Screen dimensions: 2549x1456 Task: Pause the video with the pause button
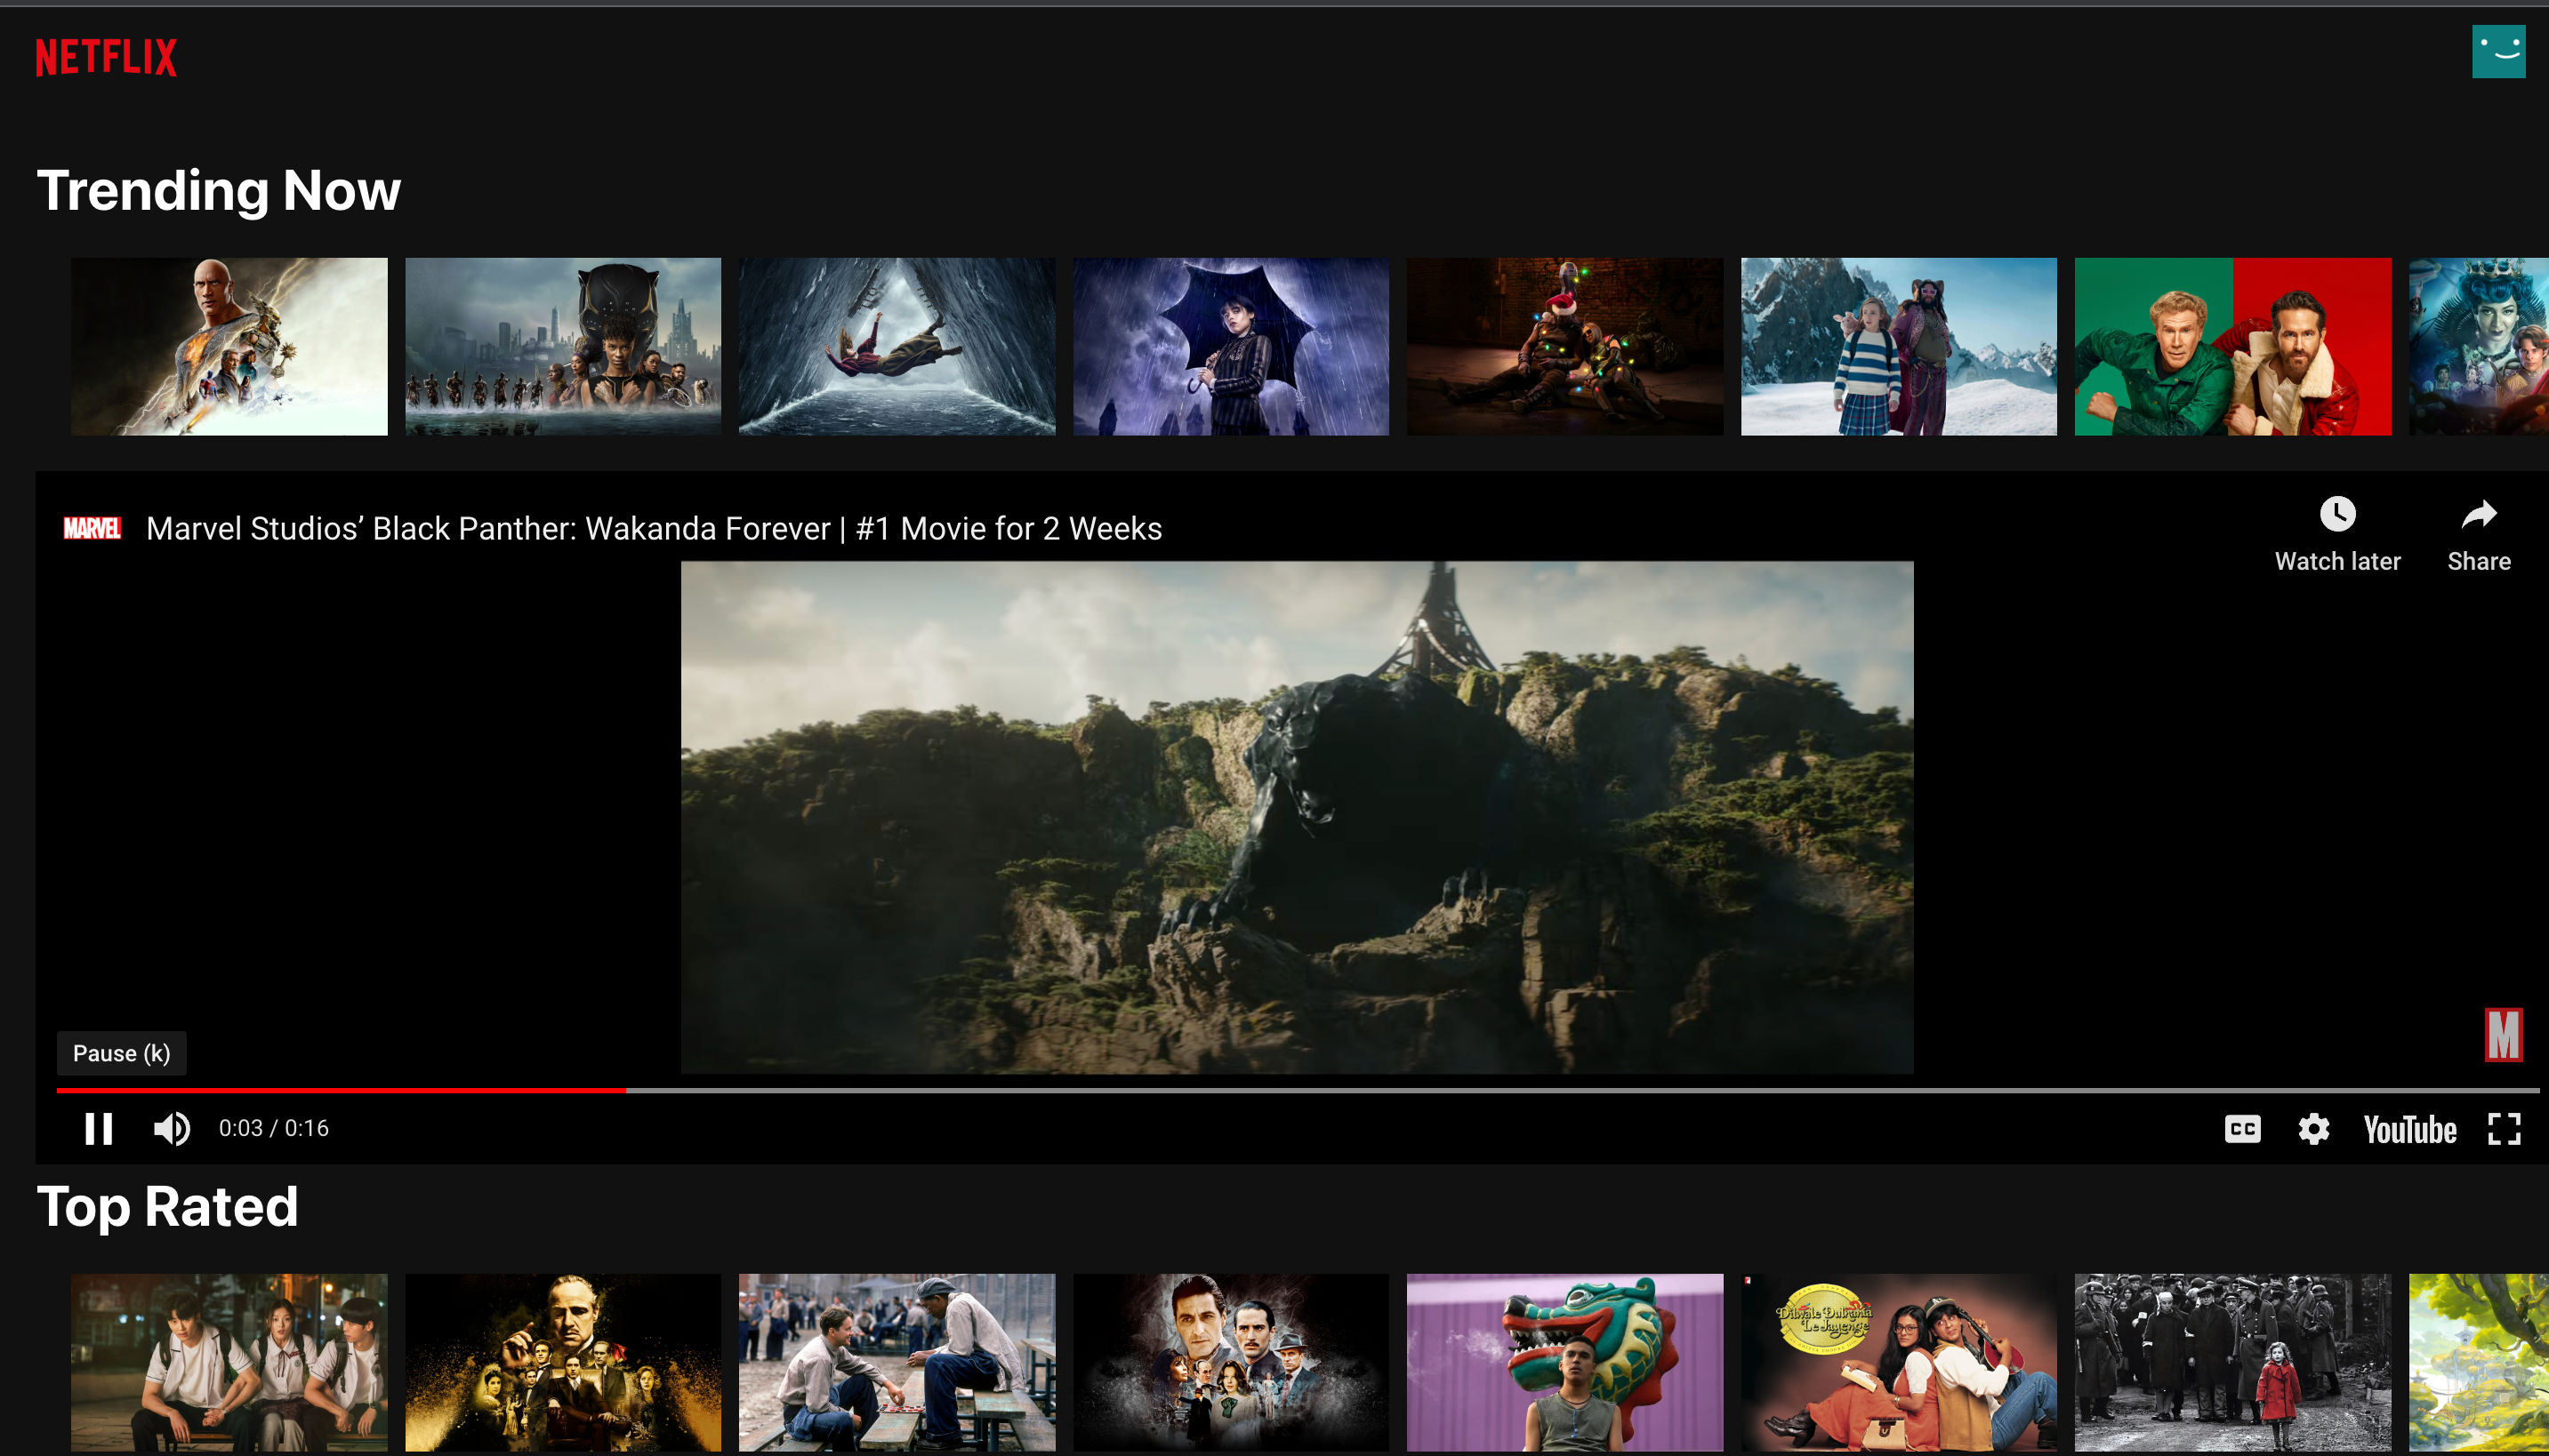point(98,1129)
